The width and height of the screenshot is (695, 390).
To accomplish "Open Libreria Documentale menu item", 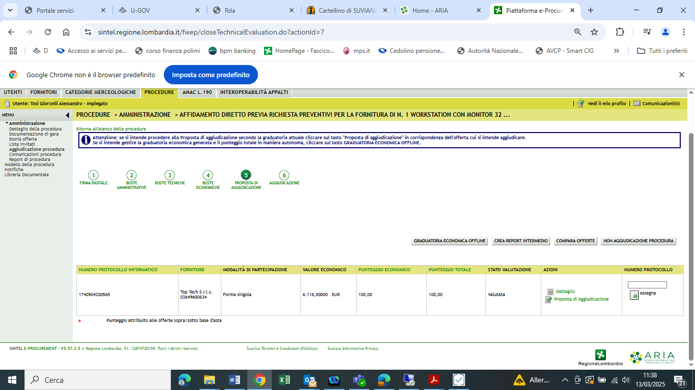I will (26, 175).
